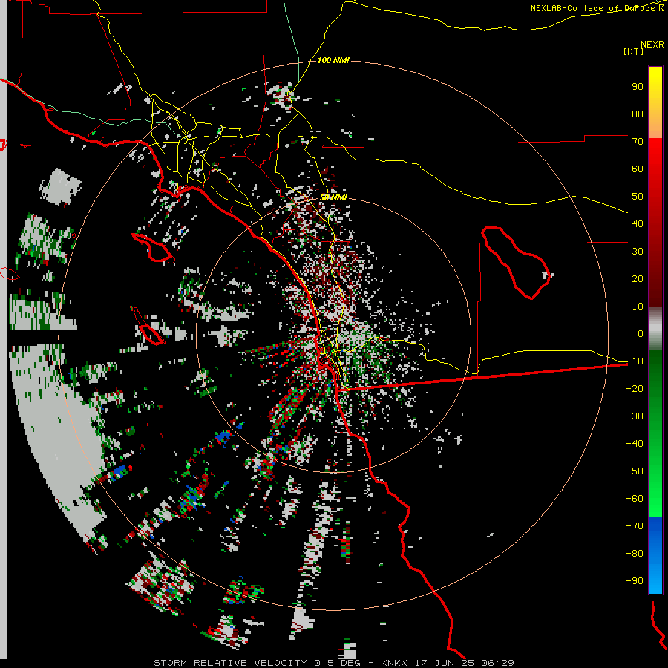Click the -10 value on velocity scale

[635, 361]
